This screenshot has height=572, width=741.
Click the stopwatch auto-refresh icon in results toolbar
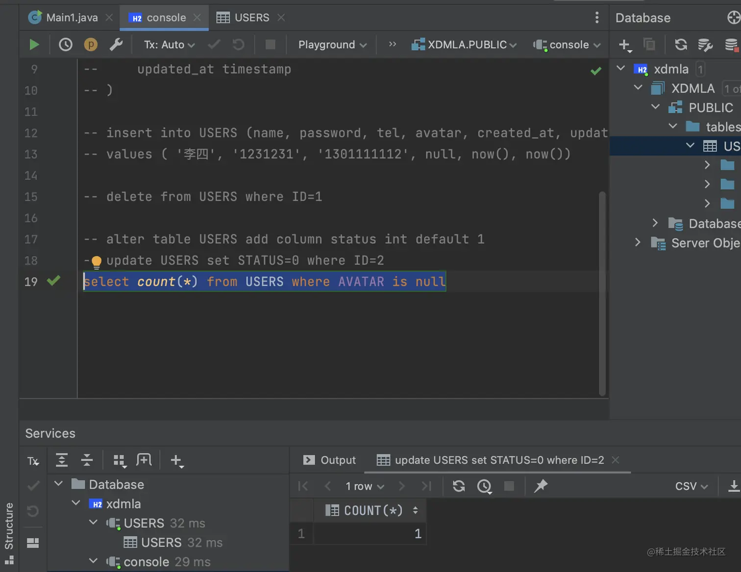click(x=485, y=486)
